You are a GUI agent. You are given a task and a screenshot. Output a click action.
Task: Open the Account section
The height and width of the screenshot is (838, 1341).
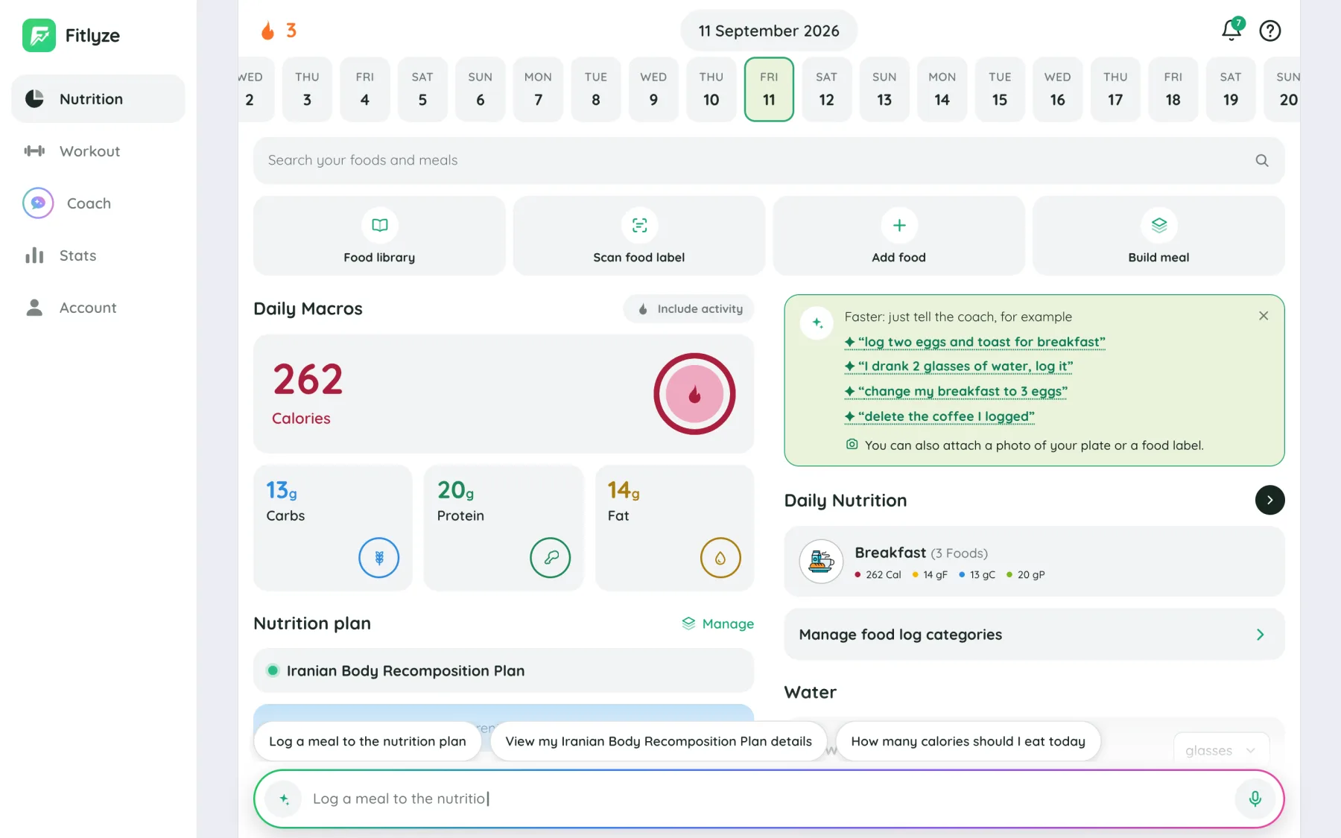coord(98,308)
